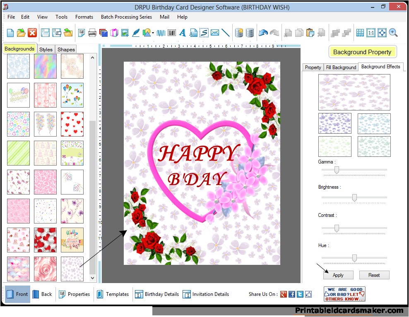The image size is (409, 317).
Task: Open Birthday Details at the bottom
Action: click(161, 294)
